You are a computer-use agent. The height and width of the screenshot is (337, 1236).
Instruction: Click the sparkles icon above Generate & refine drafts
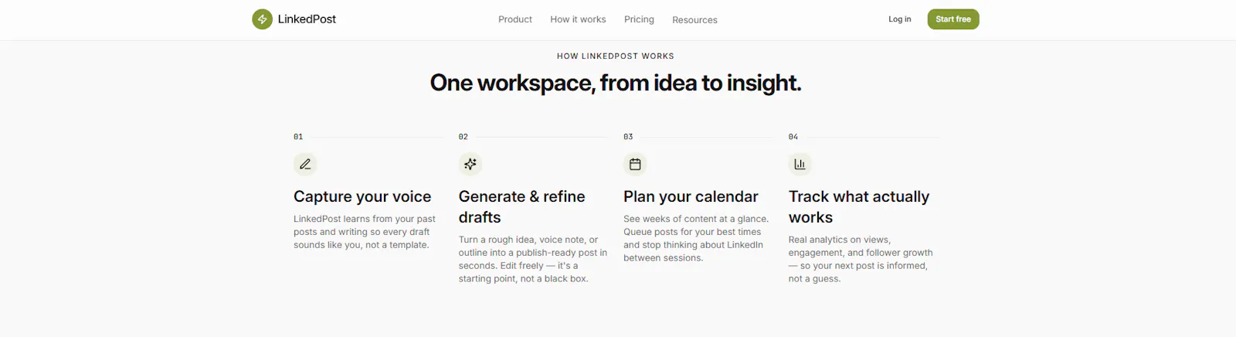(x=470, y=164)
